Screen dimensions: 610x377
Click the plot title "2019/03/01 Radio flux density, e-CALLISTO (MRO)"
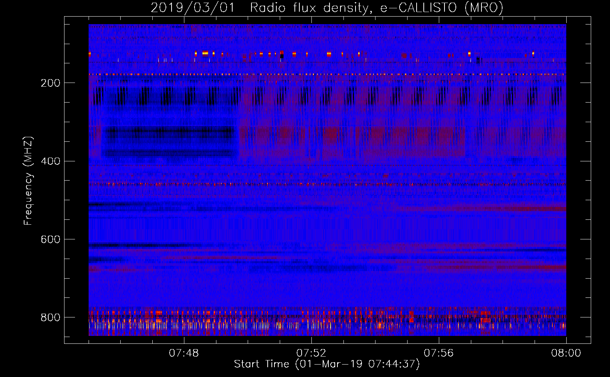click(327, 8)
